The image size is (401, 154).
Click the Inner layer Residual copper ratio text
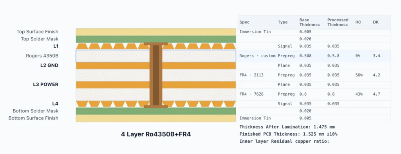[x=284, y=141]
